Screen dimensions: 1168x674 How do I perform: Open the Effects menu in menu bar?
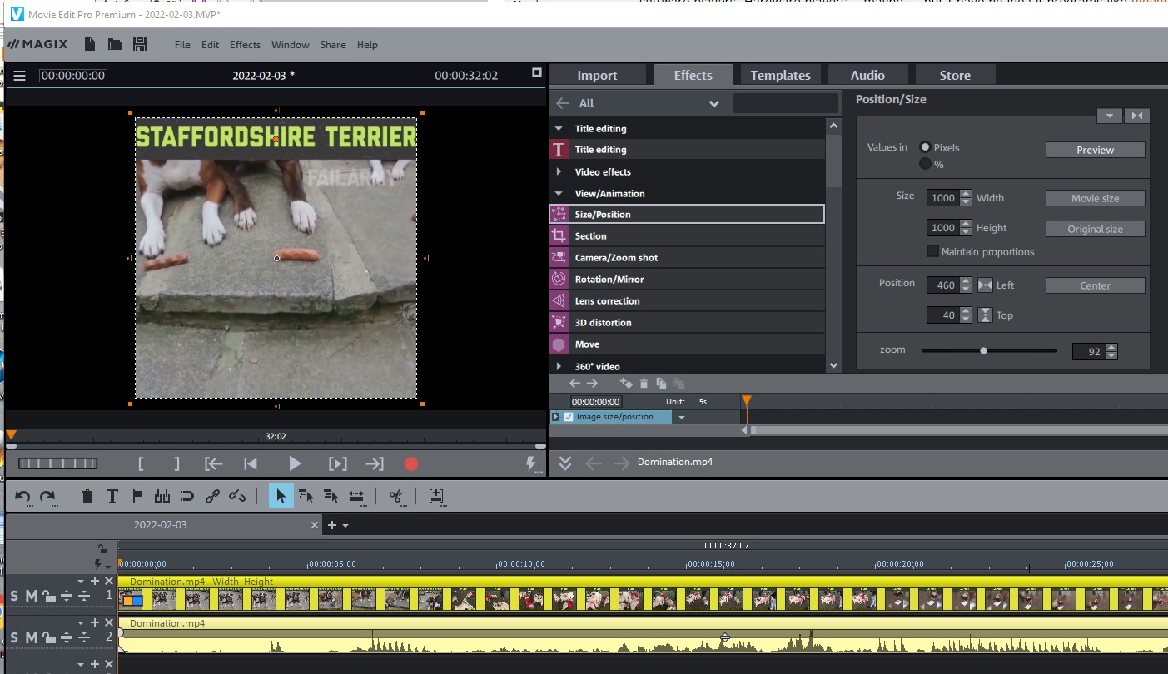[245, 45]
